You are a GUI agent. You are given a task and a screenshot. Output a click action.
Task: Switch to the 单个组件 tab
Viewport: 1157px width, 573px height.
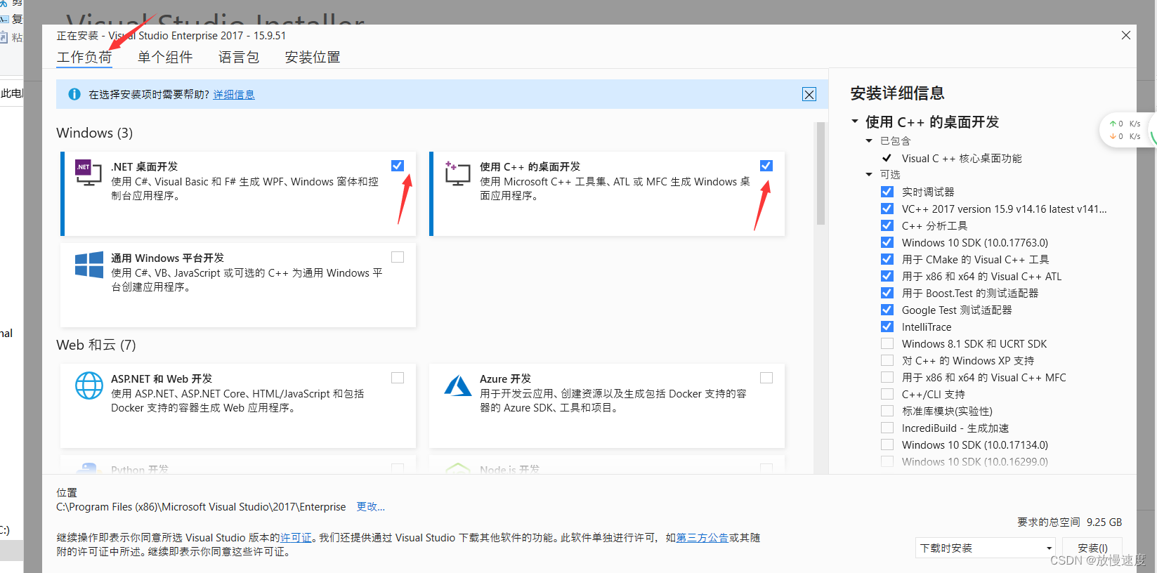(165, 58)
